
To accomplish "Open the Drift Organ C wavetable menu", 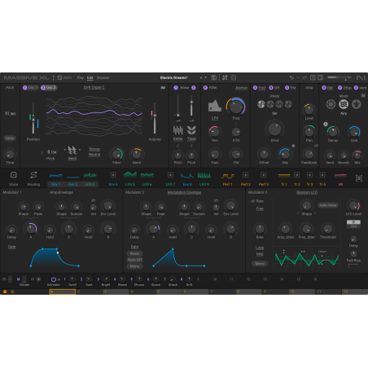I will click(x=94, y=87).
